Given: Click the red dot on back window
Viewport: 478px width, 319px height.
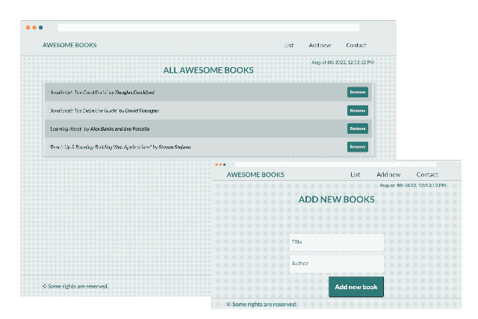Looking at the screenshot, I should 28,28.
